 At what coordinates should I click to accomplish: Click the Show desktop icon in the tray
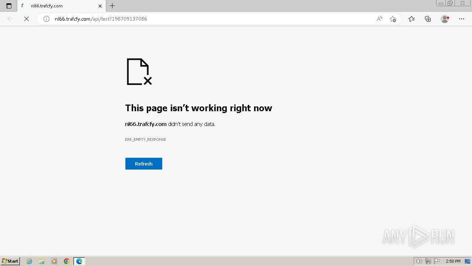(468, 261)
